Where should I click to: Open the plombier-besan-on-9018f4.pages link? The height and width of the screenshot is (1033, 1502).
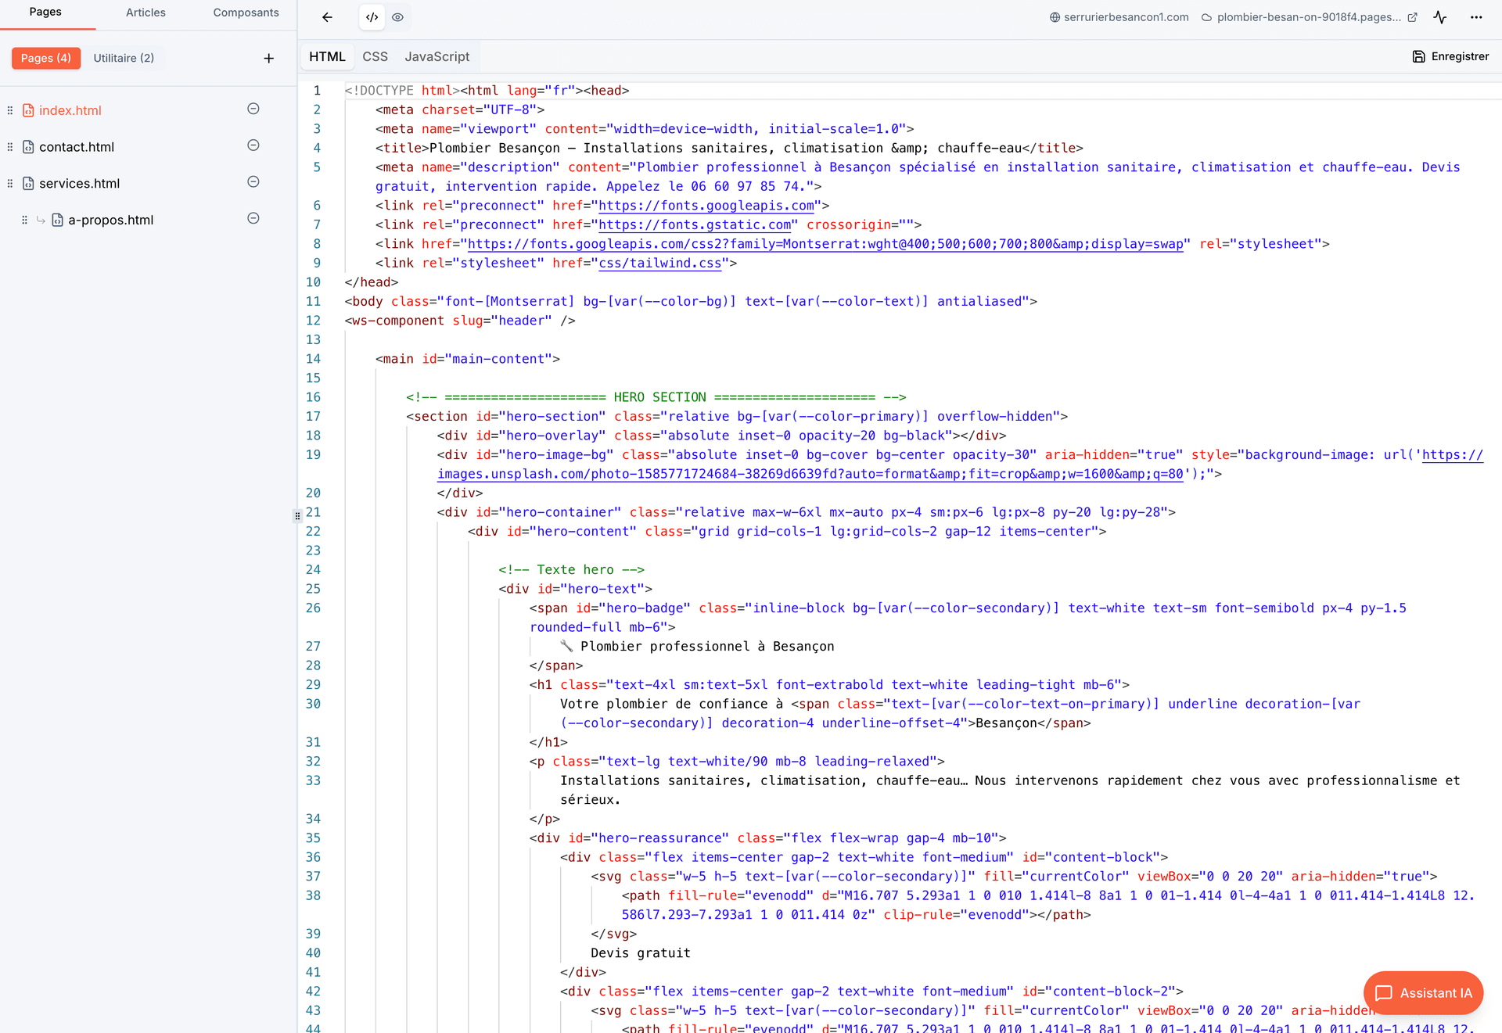(1309, 17)
